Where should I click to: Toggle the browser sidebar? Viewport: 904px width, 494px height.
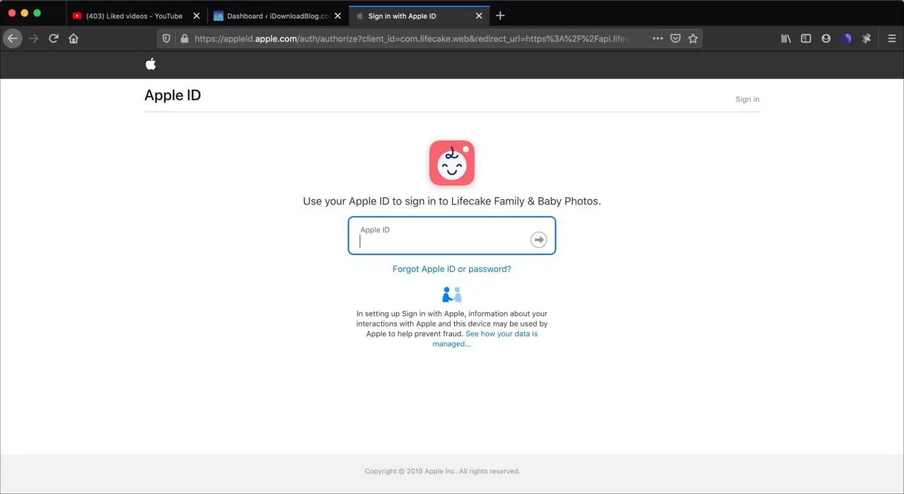tap(806, 39)
